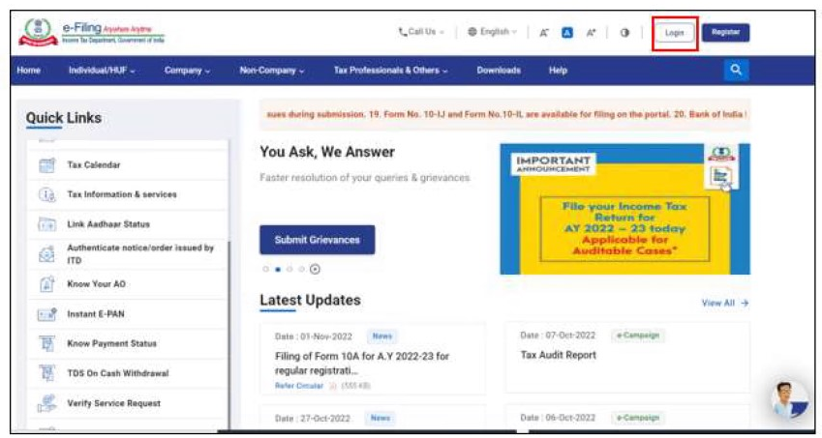
Task: Click the Verify Service Request icon
Action: point(46,403)
